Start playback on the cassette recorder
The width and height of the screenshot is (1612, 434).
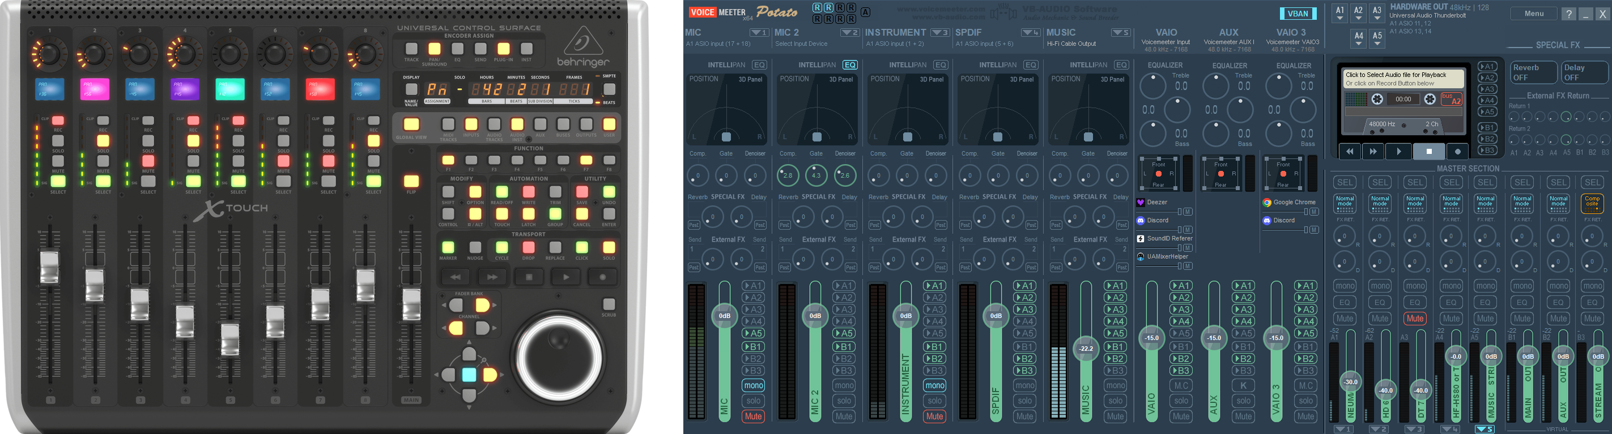tap(1398, 151)
